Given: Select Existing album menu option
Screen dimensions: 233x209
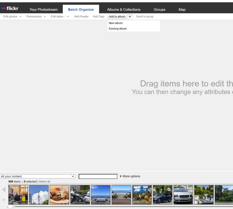Looking at the screenshot, I should pyautogui.click(x=118, y=29).
